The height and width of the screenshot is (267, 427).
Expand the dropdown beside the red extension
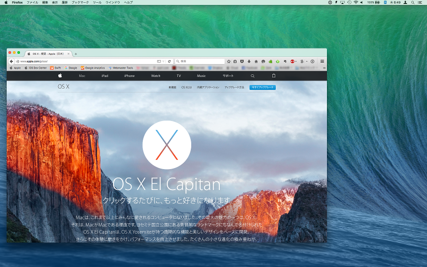pos(296,61)
